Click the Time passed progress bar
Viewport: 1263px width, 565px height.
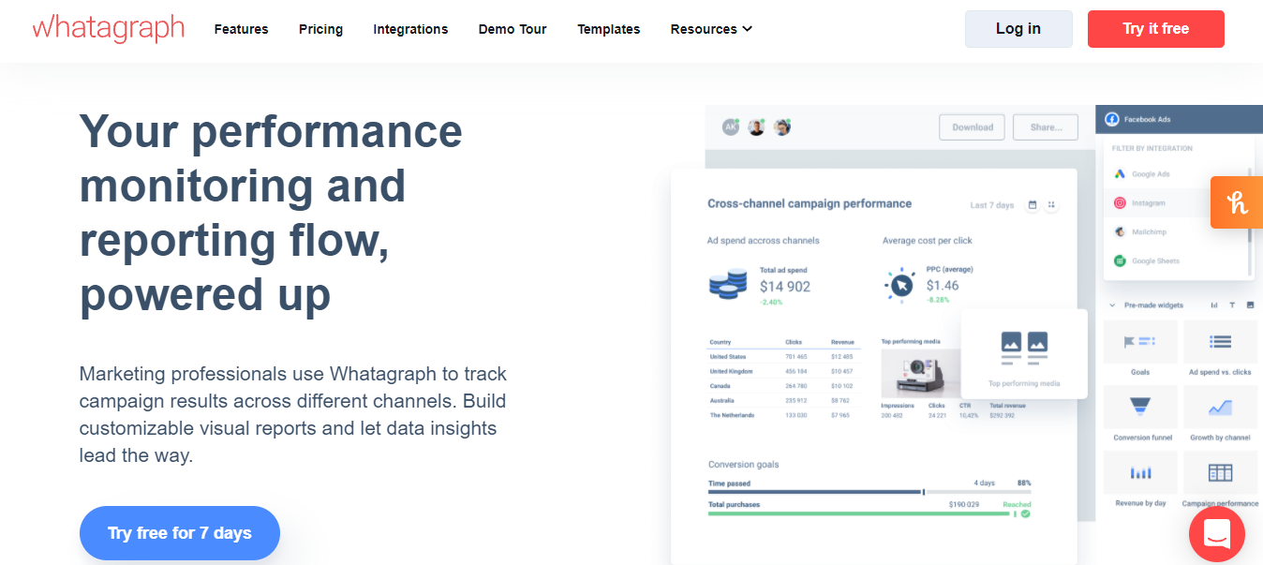tap(869, 491)
